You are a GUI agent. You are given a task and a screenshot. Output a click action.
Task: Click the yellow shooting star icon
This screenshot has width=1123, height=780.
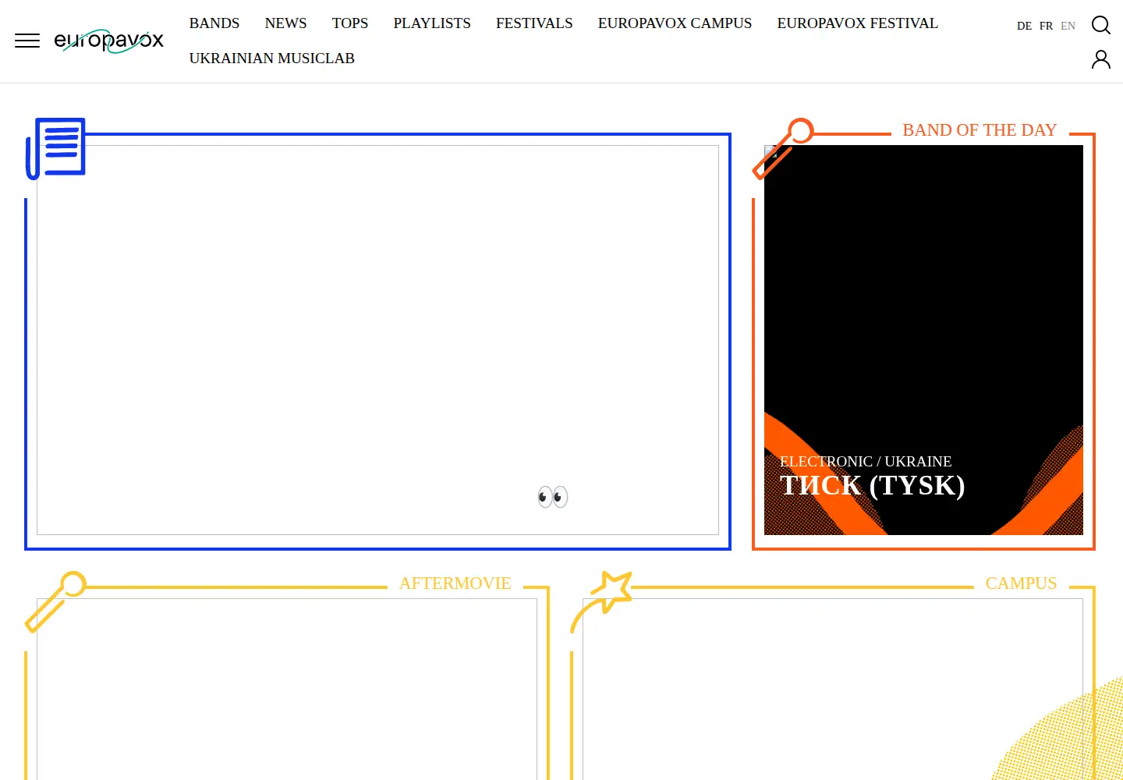click(601, 601)
